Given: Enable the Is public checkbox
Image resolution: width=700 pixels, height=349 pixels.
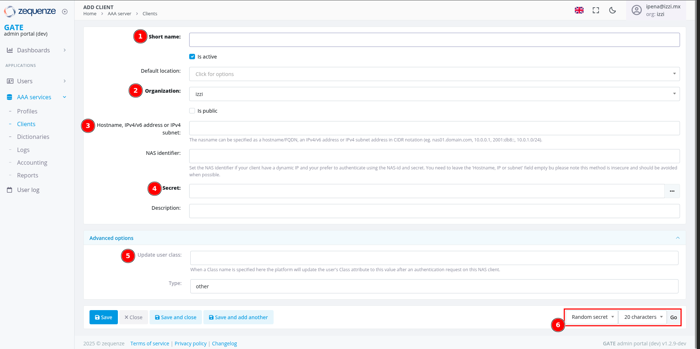Looking at the screenshot, I should pyautogui.click(x=192, y=111).
